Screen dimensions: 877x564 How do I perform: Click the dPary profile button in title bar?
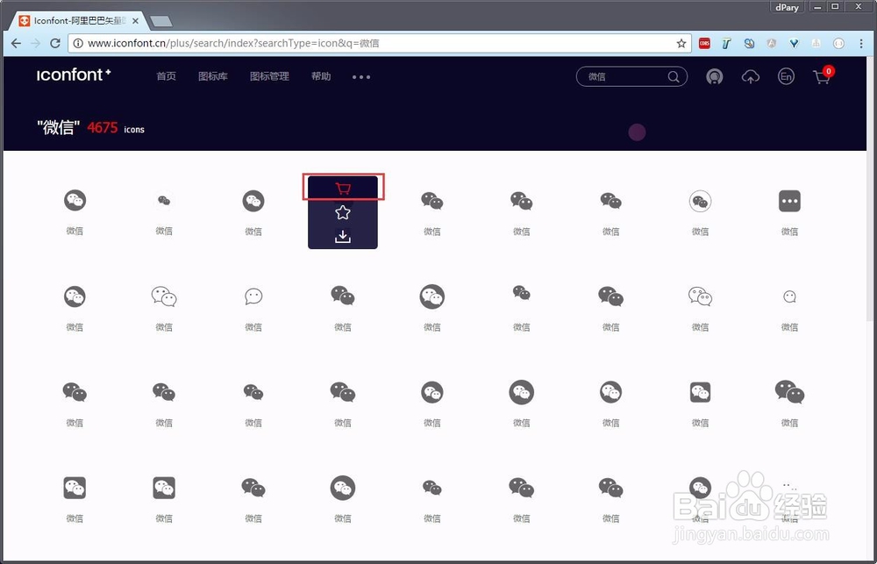tap(787, 7)
